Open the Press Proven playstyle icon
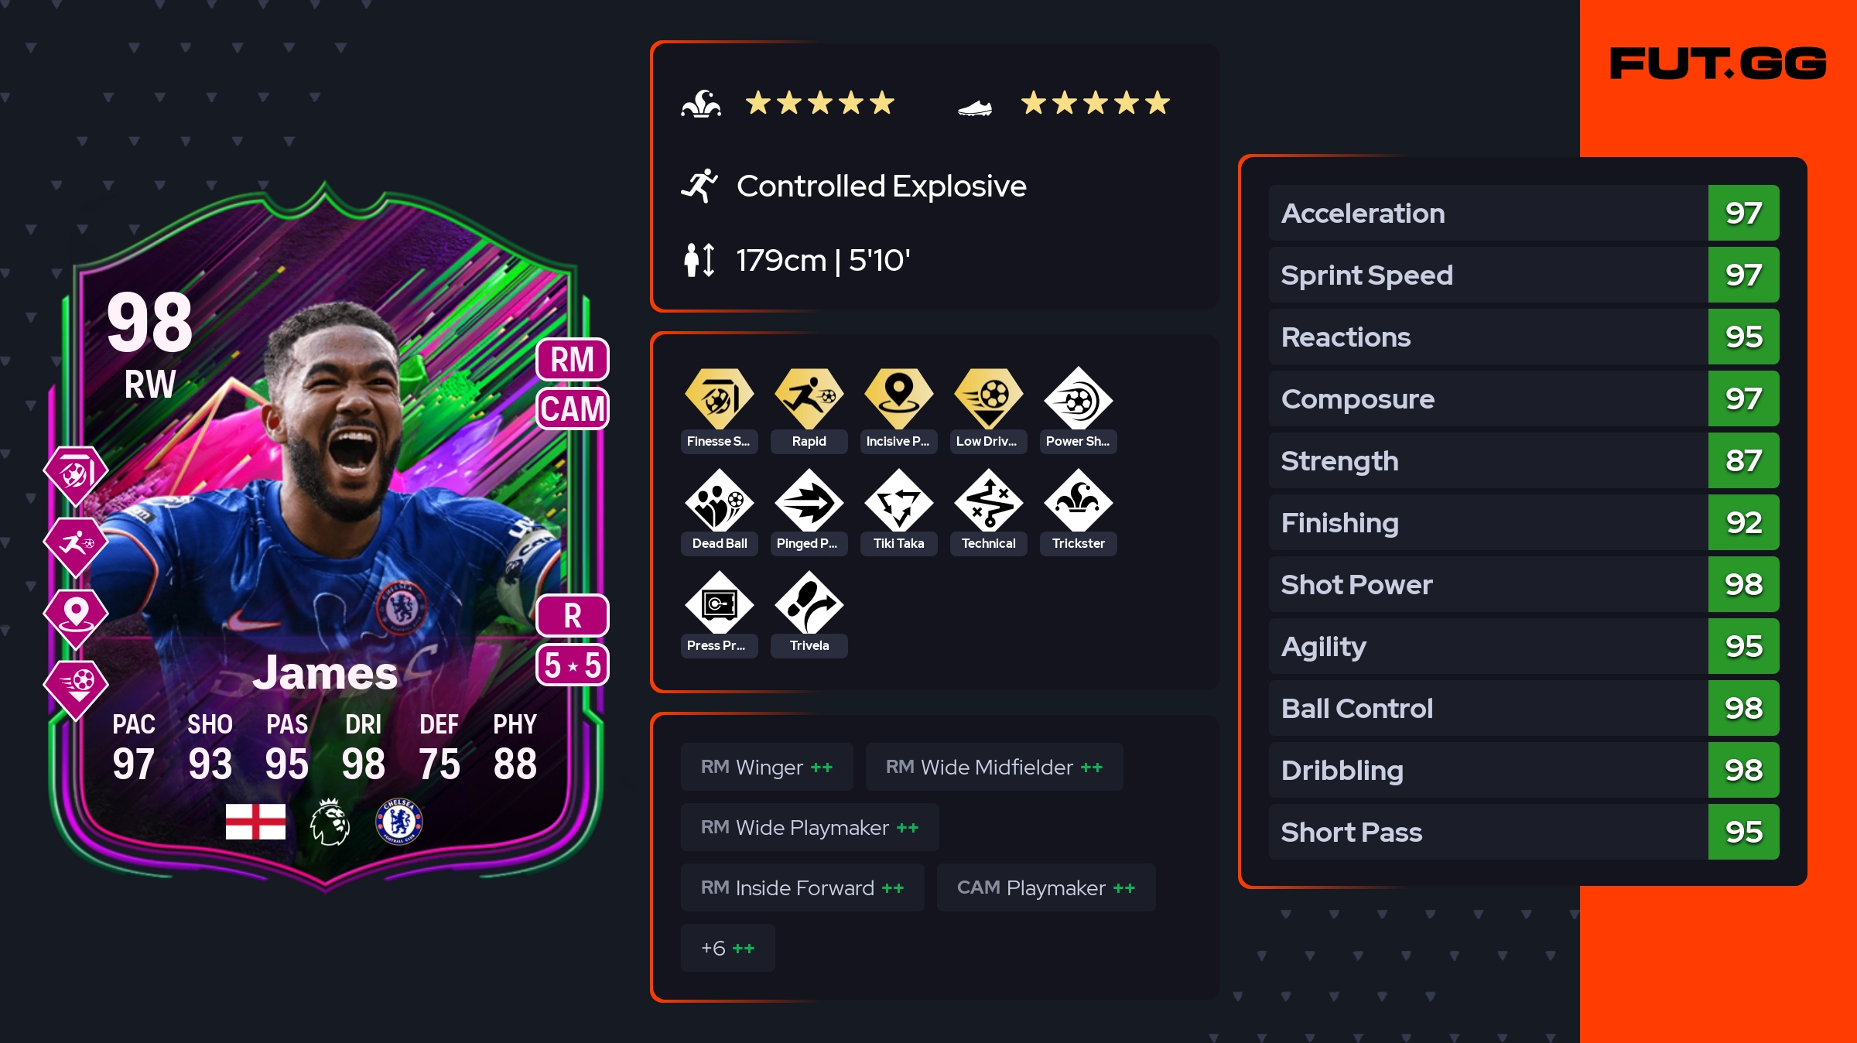 719,603
